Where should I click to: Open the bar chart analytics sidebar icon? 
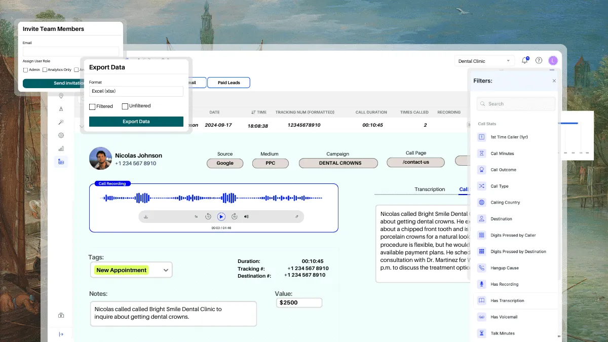point(61,148)
